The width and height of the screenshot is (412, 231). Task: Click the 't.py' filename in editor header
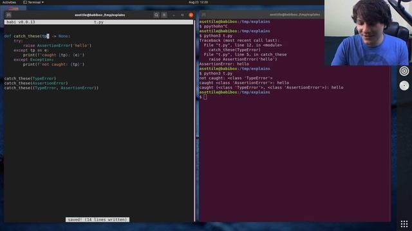tap(98, 22)
